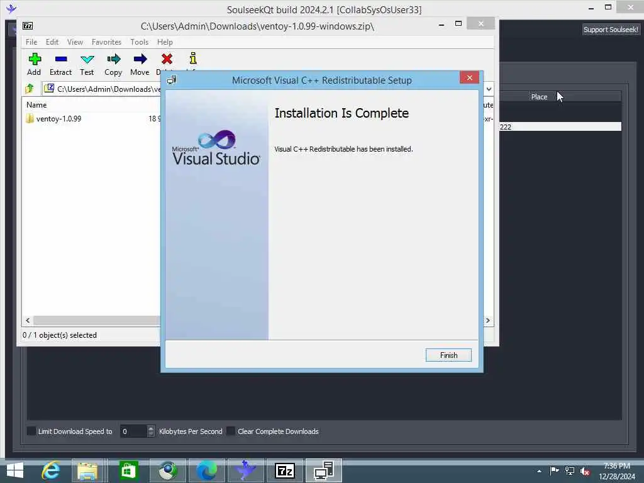Image resolution: width=644 pixels, height=483 pixels.
Task: Click the Add button in 7-Zip toolbar
Action: [x=34, y=64]
